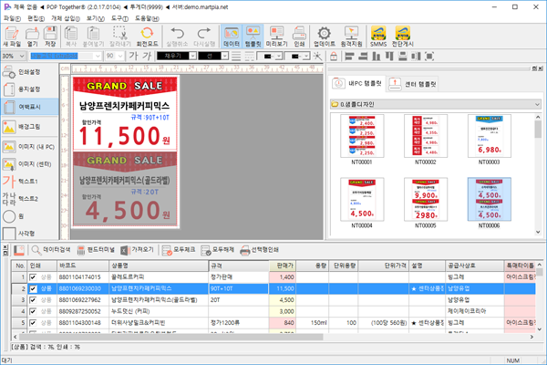
Task: Open the 개체 삽입 menu
Action: pos(66,18)
